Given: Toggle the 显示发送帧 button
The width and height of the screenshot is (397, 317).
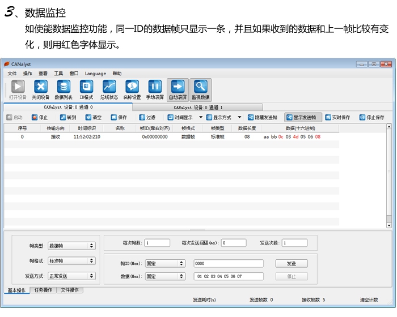Looking at the screenshot, I should click(x=303, y=118).
